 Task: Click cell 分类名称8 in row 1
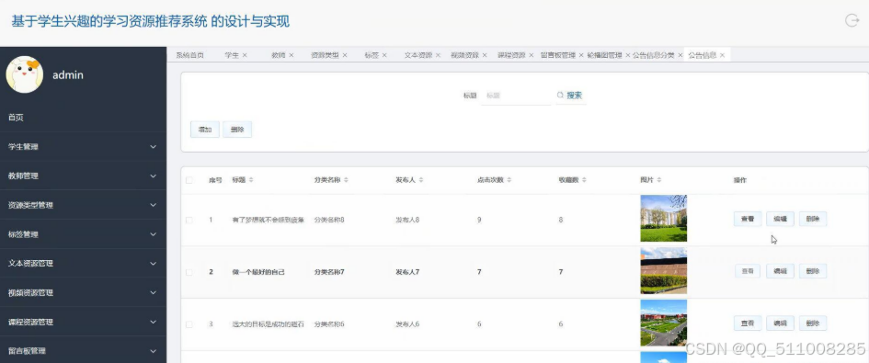click(x=329, y=220)
